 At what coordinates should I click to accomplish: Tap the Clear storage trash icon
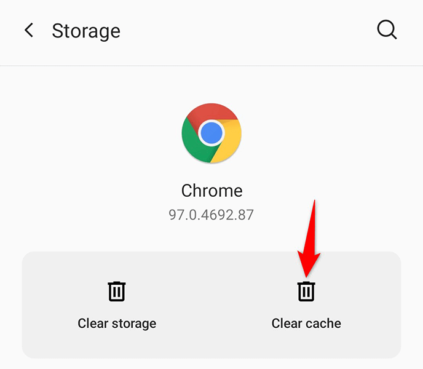click(117, 291)
